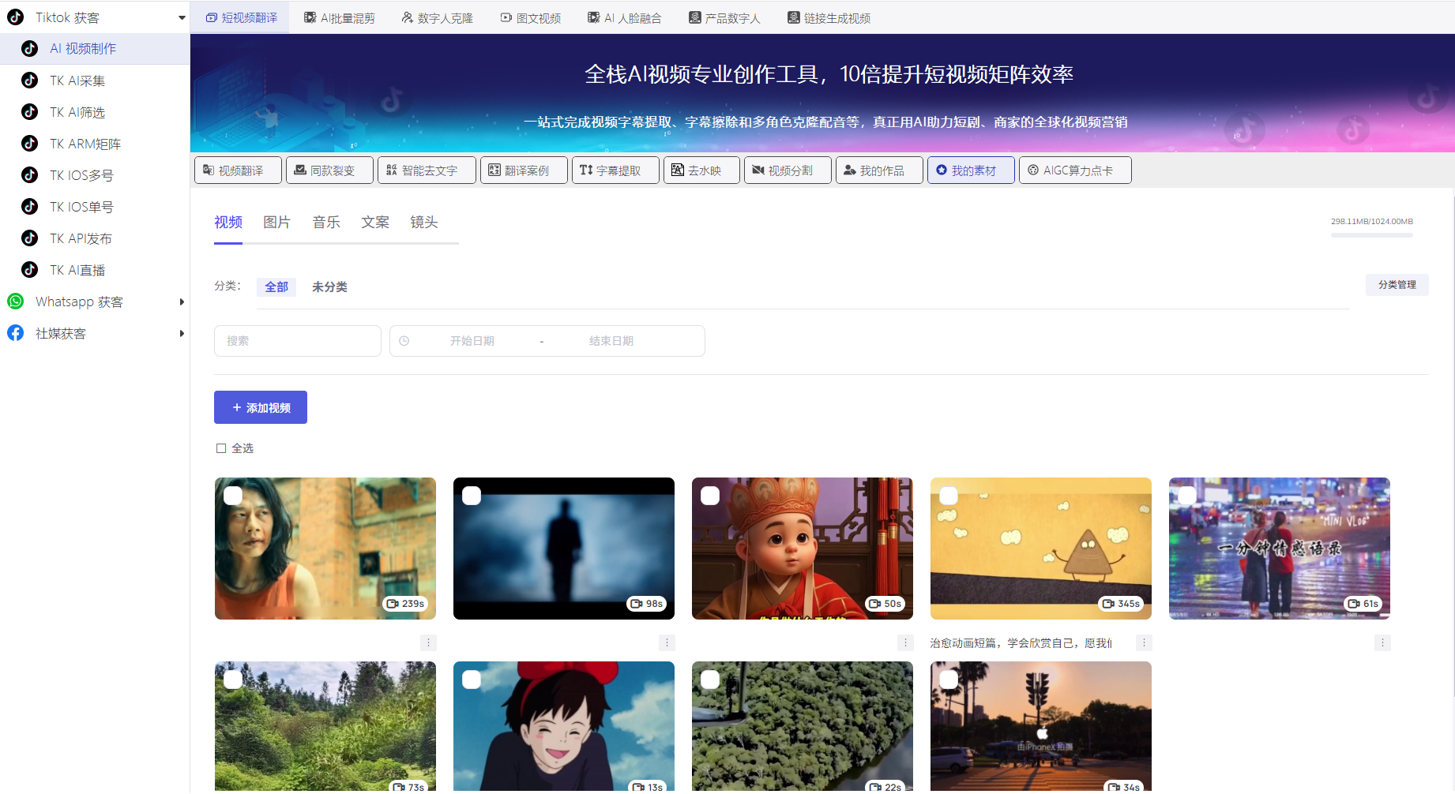This screenshot has width=1455, height=794.
Task: Open the 字幕提取 tool
Action: 615,170
